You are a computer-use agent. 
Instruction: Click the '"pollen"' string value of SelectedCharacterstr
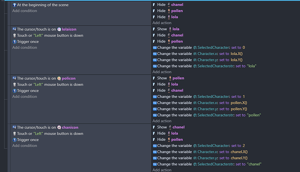pyautogui.click(x=254, y=115)
